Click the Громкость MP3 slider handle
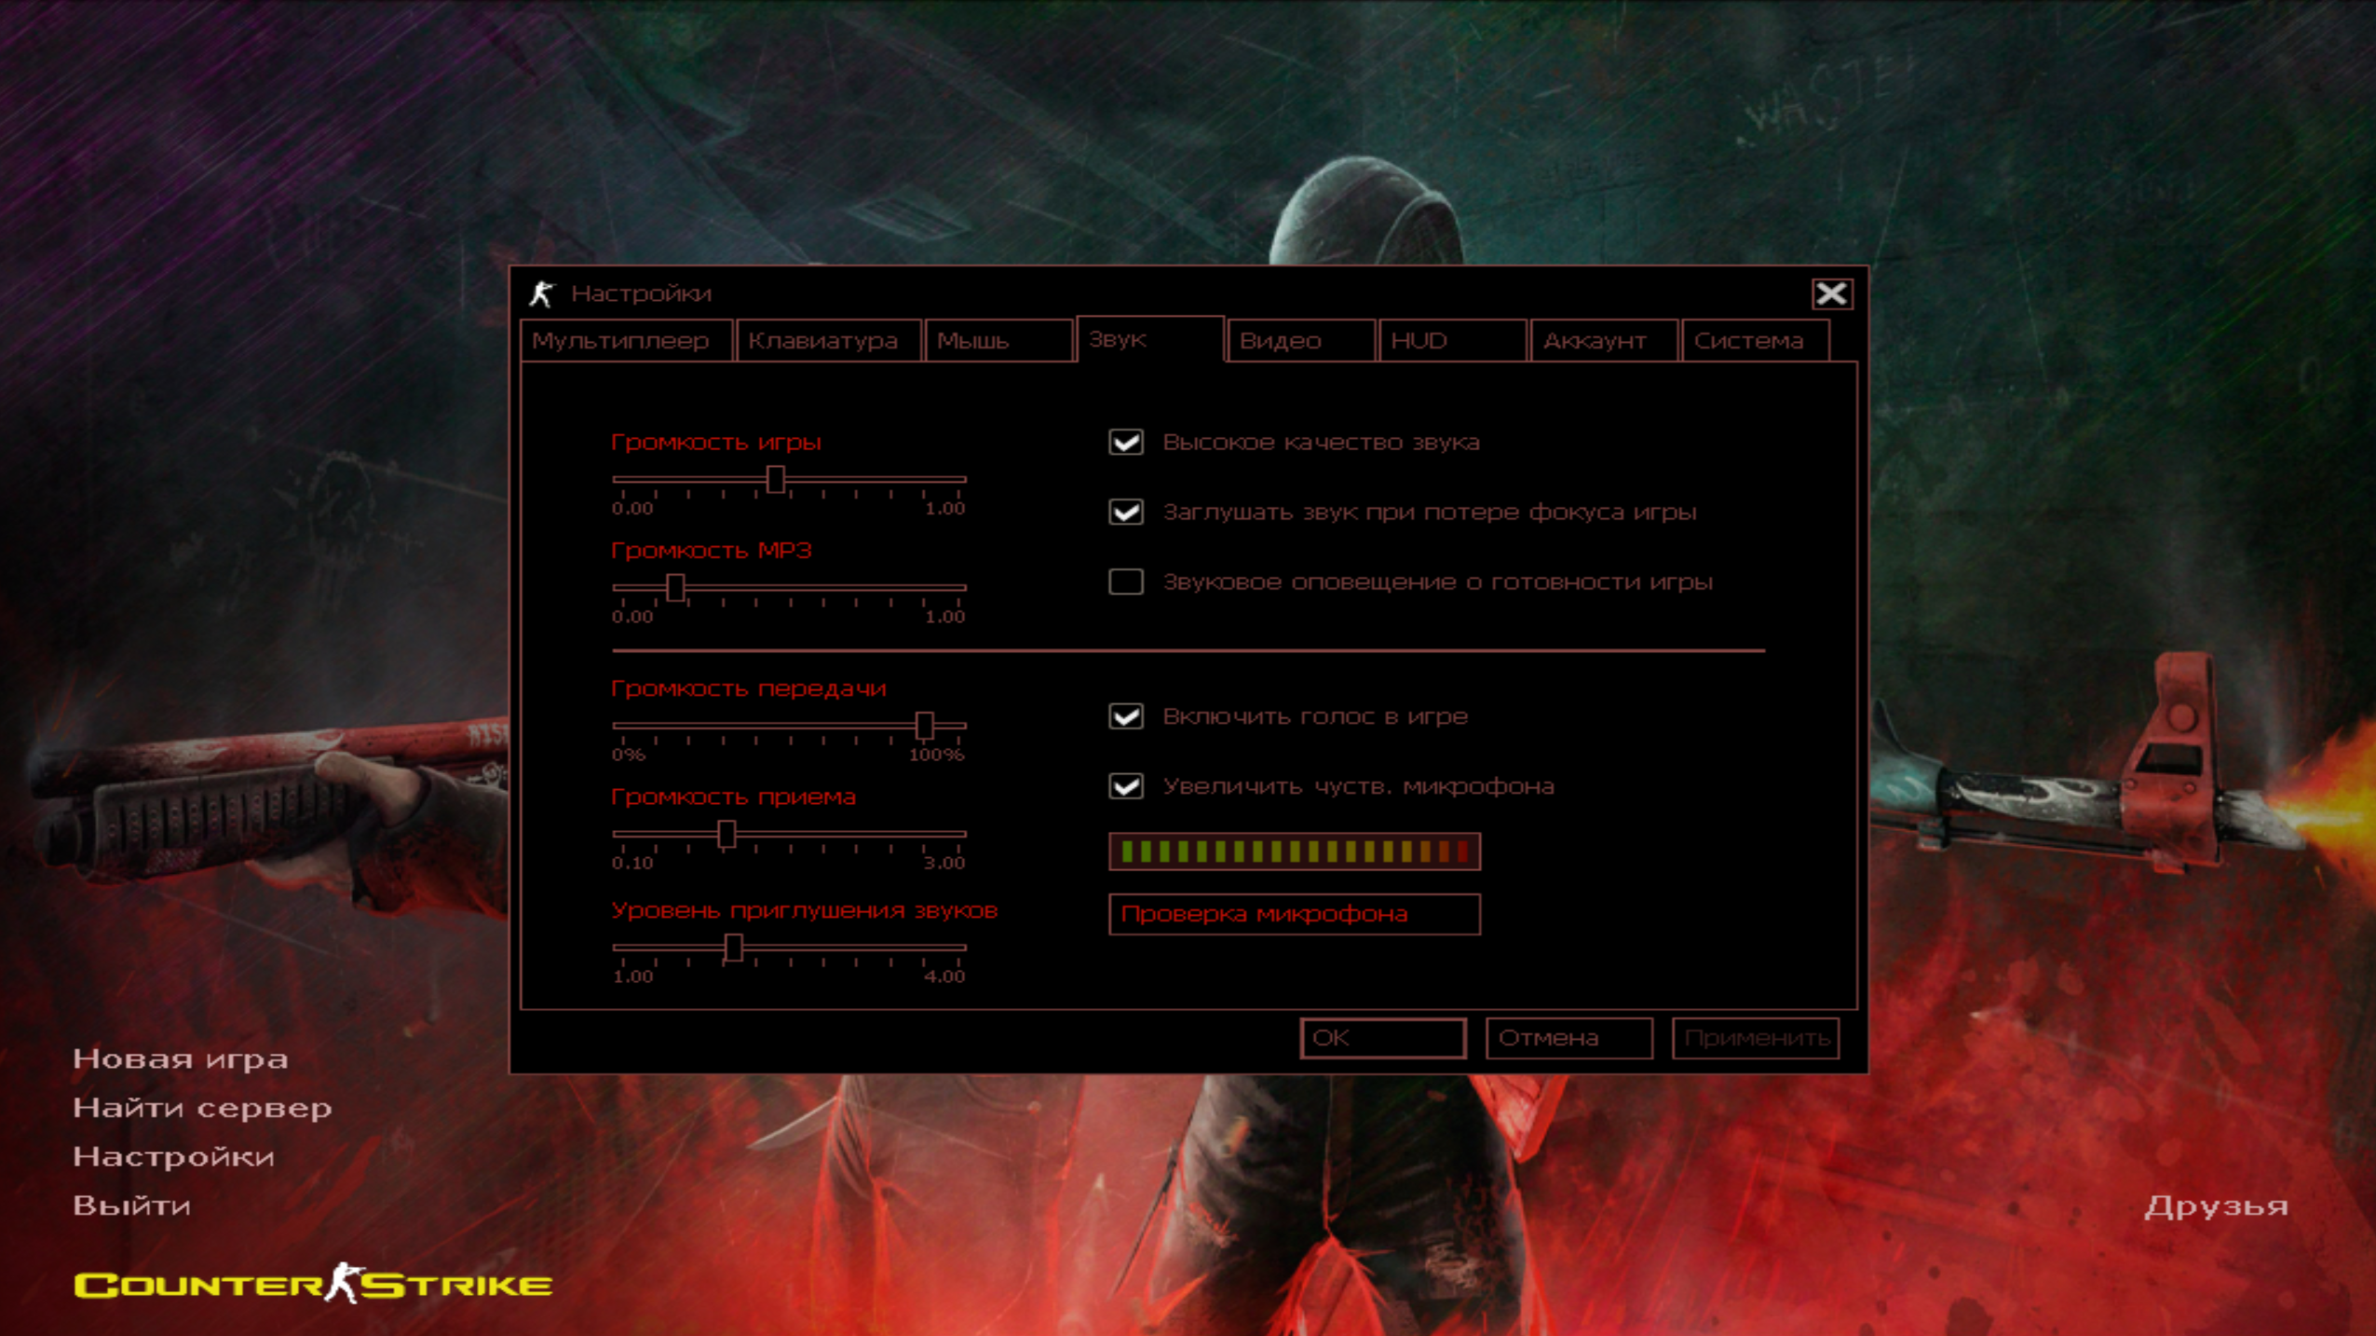Image resolution: width=2376 pixels, height=1336 pixels. coord(676,588)
